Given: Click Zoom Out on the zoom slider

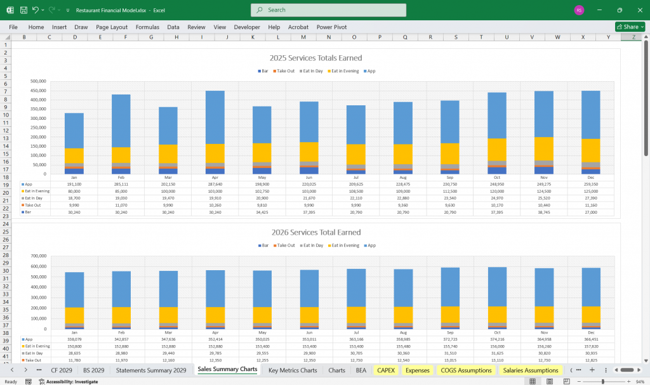Looking at the screenshot, I should pyautogui.click(x=578, y=380).
